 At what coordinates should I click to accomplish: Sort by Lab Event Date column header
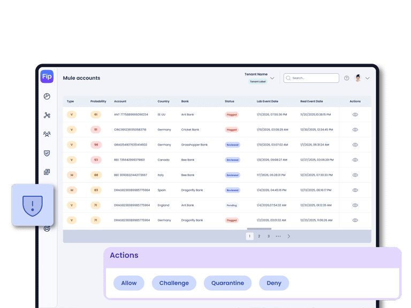coord(268,102)
